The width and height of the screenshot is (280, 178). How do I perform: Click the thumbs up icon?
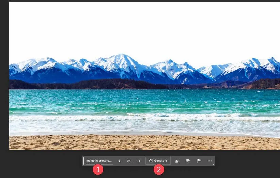tap(177, 161)
